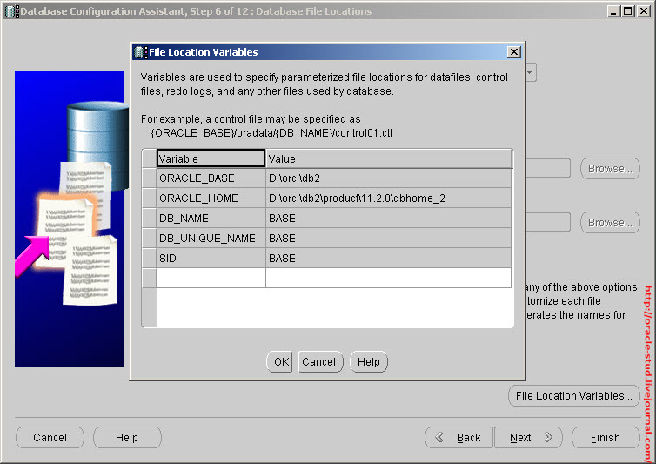Click the ORACLE_BASE variable cell
Viewport: 656px width, 464px height.
211,178
